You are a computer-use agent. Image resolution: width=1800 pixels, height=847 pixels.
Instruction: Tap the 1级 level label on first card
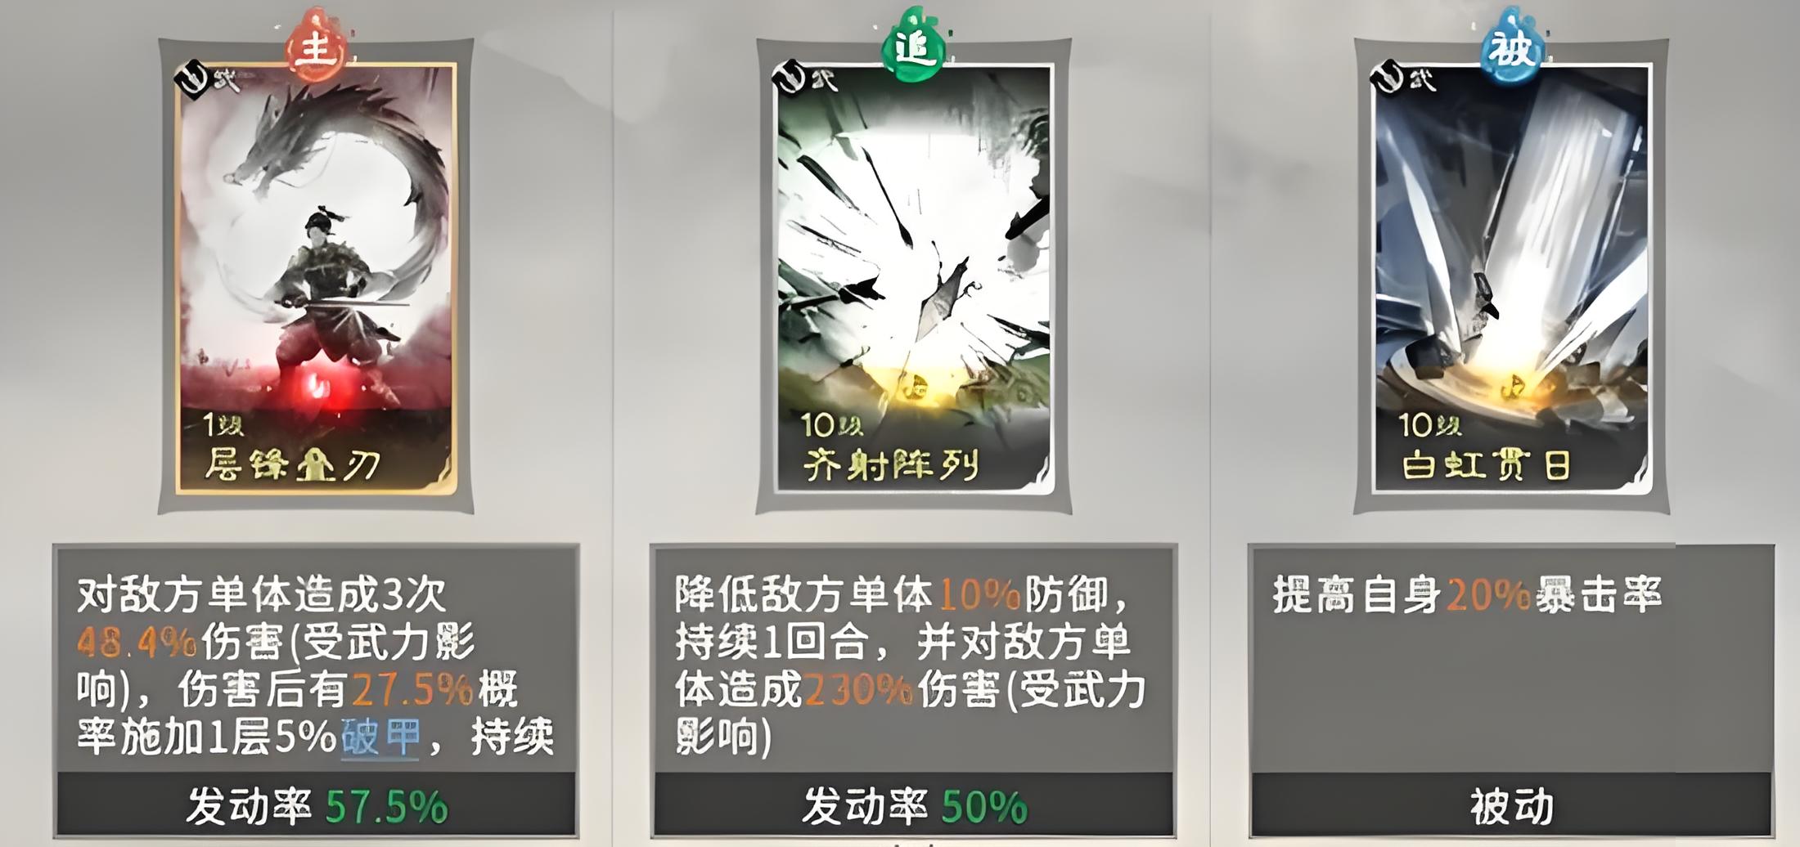pyautogui.click(x=223, y=425)
